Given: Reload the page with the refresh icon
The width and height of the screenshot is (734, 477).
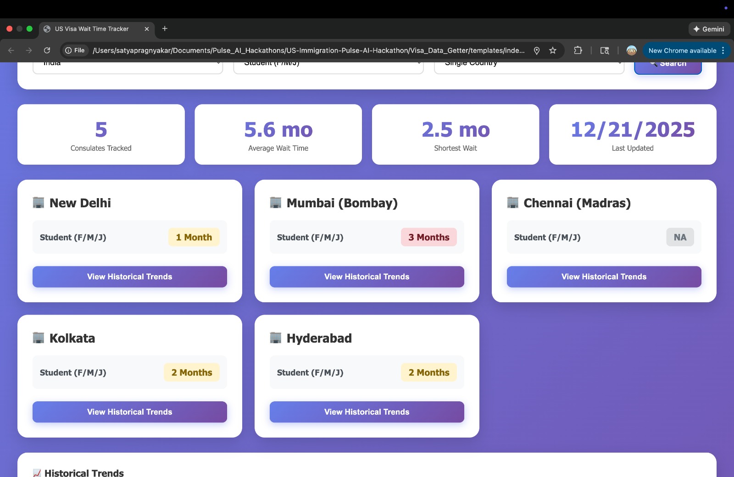Looking at the screenshot, I should [x=47, y=50].
